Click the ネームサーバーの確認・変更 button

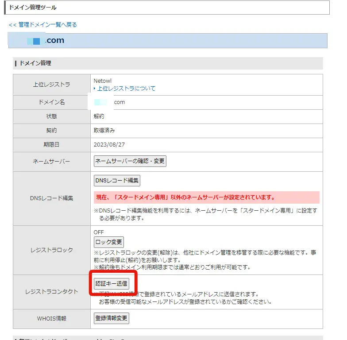click(x=130, y=161)
